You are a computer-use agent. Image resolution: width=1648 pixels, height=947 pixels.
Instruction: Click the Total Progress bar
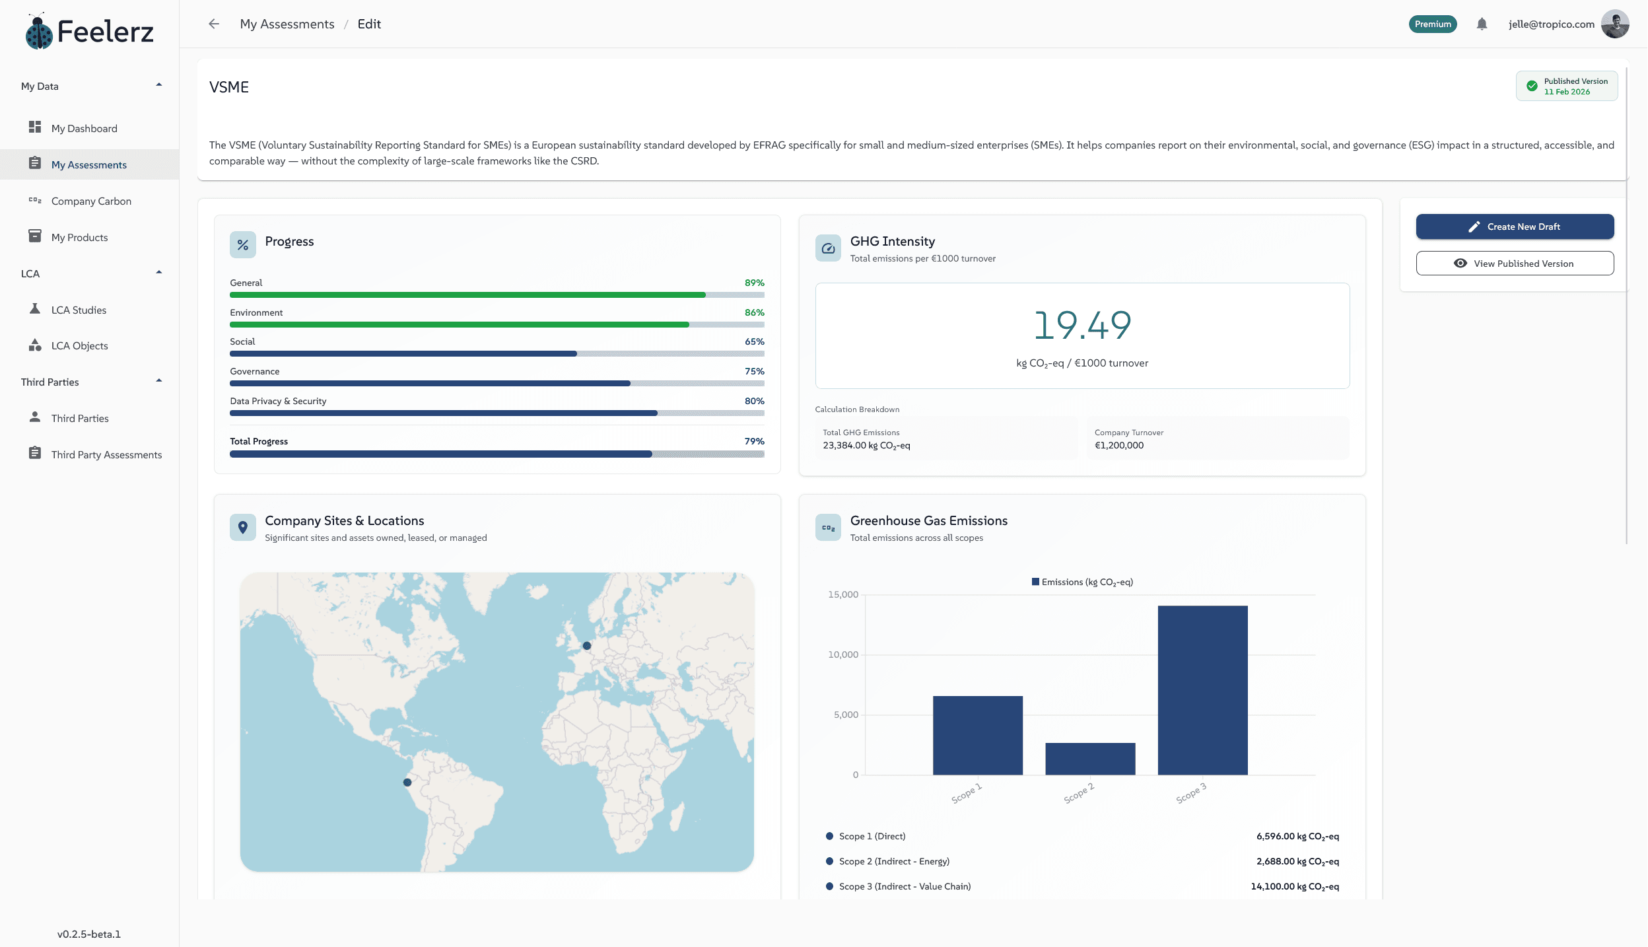(497, 454)
